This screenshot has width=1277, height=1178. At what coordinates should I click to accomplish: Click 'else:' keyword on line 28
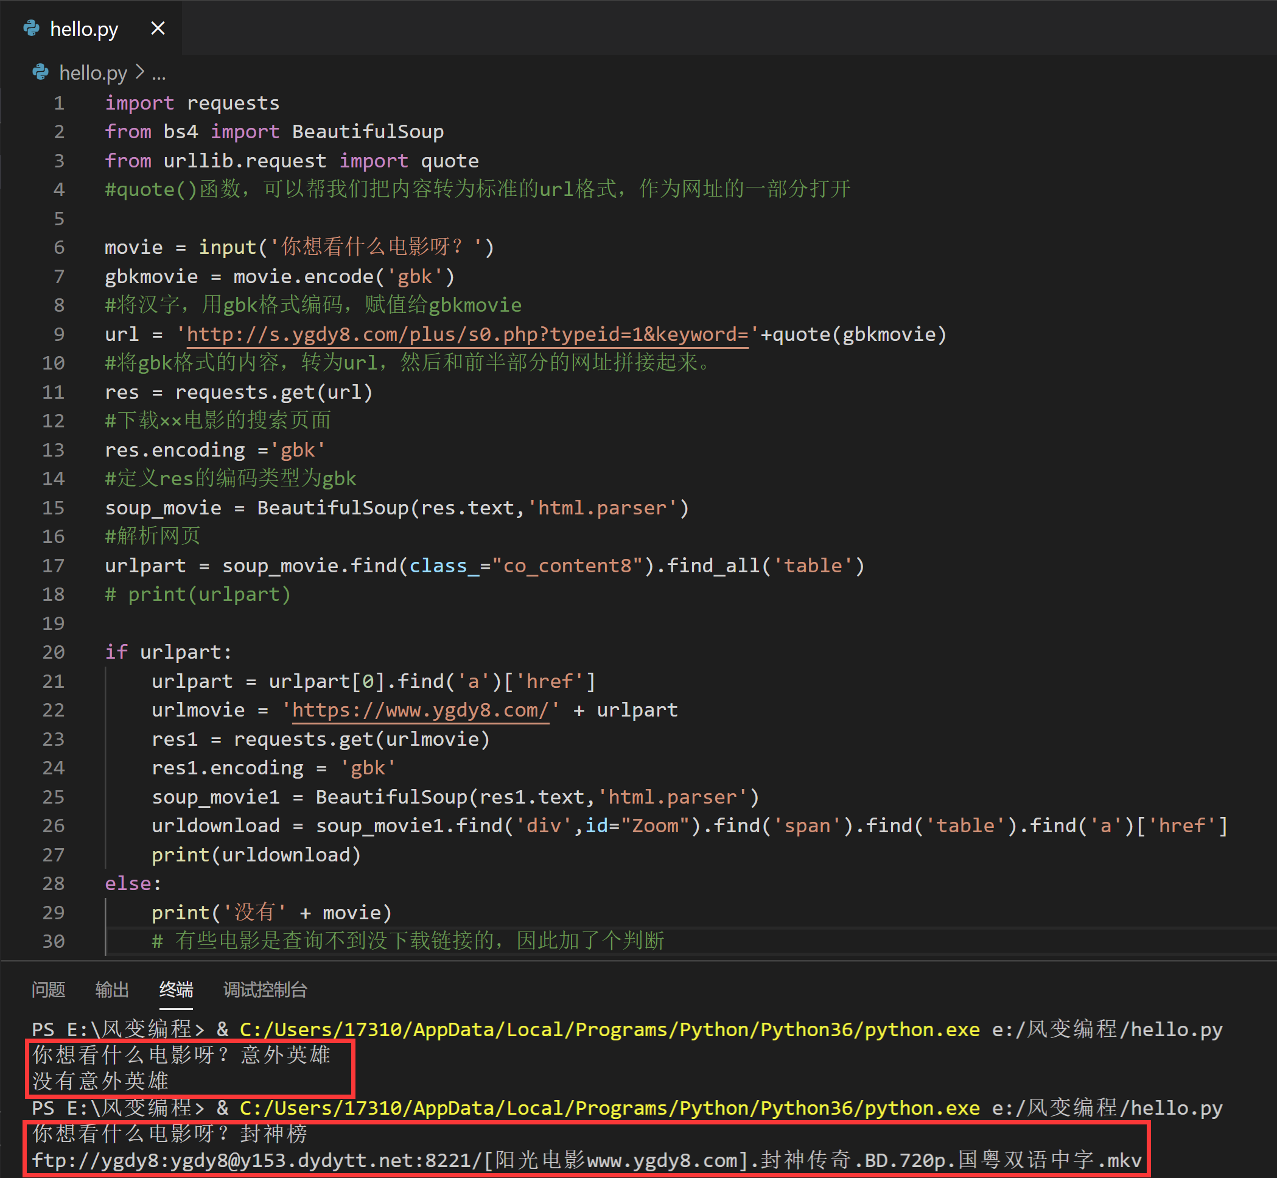click(x=133, y=883)
